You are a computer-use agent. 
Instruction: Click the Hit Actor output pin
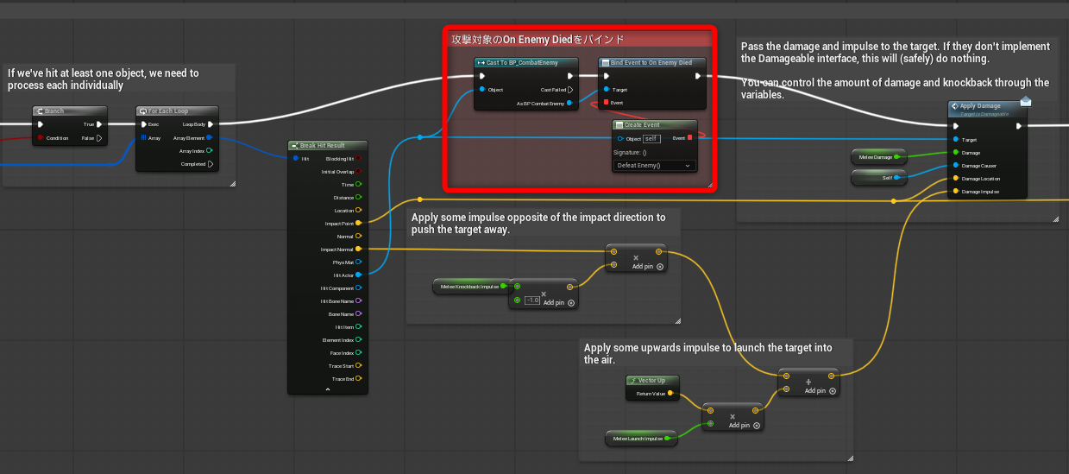tap(358, 275)
